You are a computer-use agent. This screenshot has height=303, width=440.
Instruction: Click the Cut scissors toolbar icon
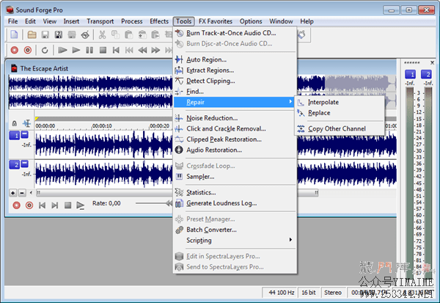102,34
